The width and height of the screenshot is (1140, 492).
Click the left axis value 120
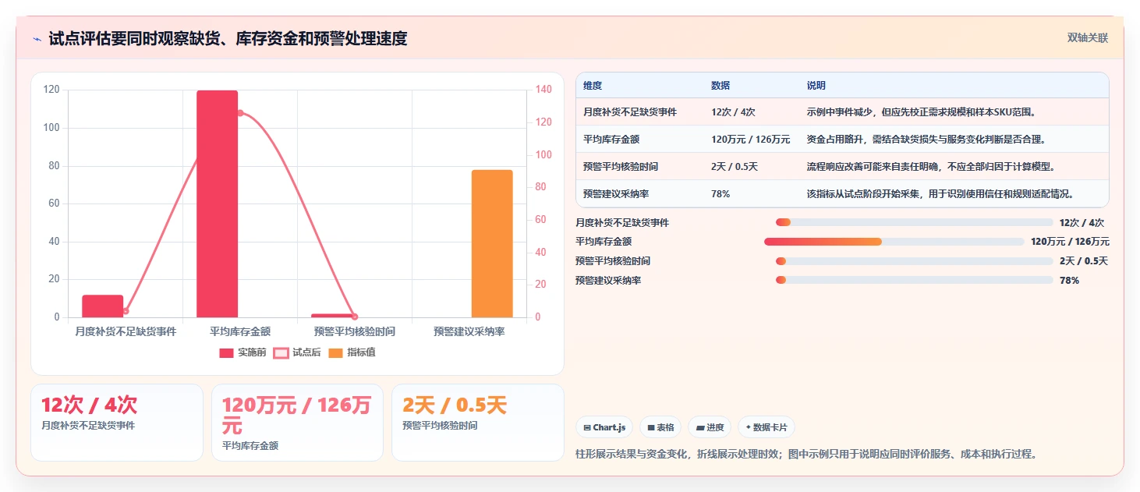click(51, 90)
